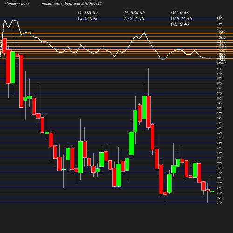Select the high value "H: 330.00"
The image size is (233, 233).
[135, 13]
